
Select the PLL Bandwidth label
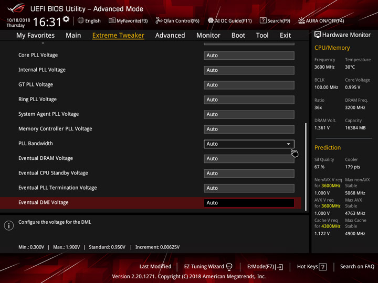click(x=36, y=144)
